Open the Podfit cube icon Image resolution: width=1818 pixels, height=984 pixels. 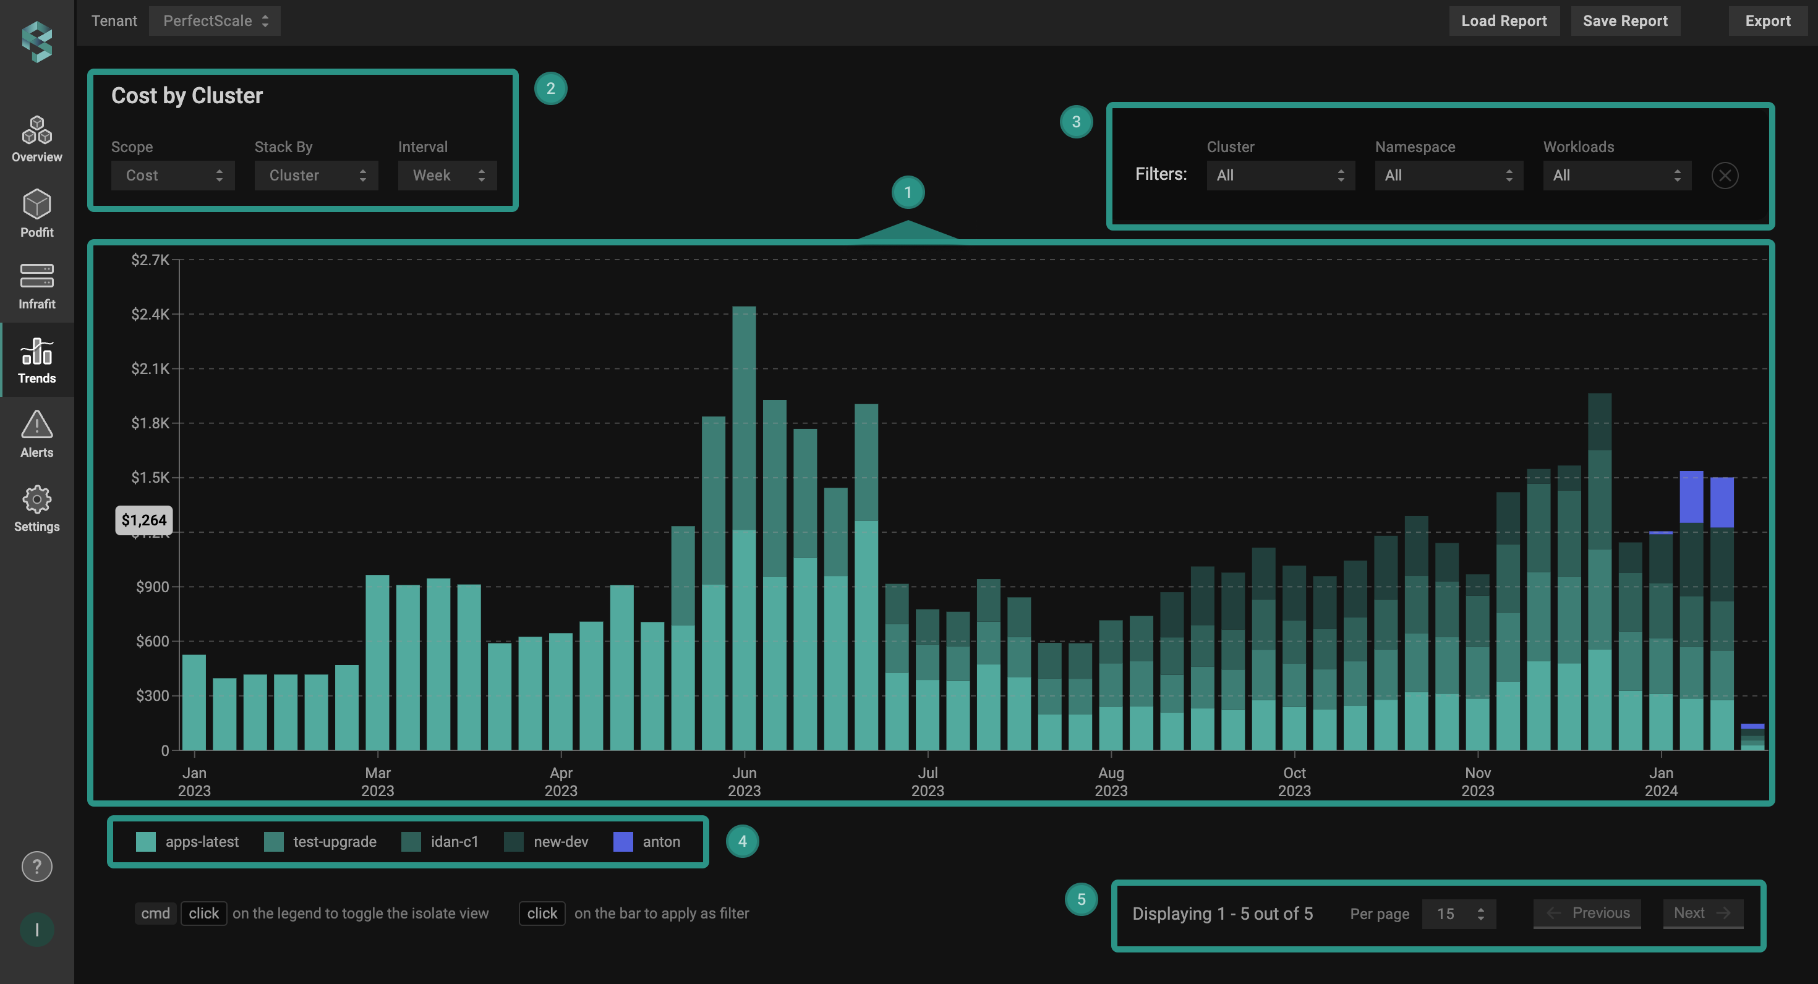(36, 205)
